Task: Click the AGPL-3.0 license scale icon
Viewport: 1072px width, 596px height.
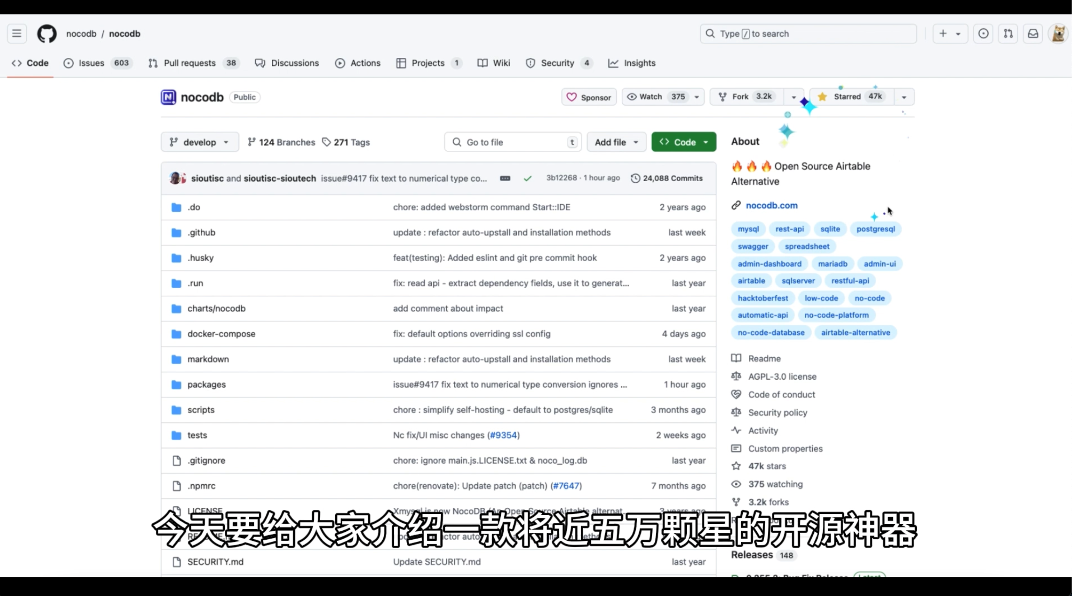Action: [x=736, y=377]
